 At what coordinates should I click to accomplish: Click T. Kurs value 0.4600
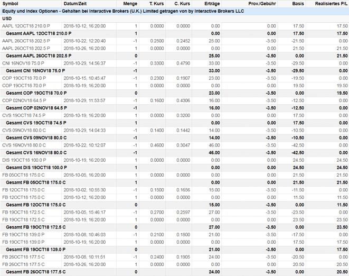click(157, 145)
